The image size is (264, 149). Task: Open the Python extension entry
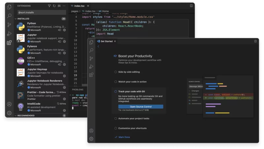(41, 27)
